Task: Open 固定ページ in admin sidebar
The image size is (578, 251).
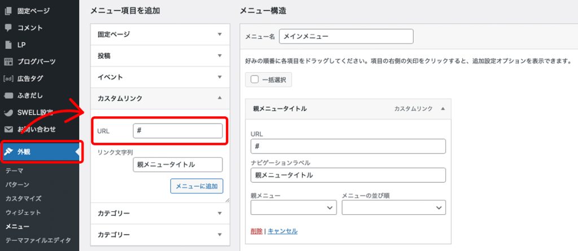Action: click(33, 11)
